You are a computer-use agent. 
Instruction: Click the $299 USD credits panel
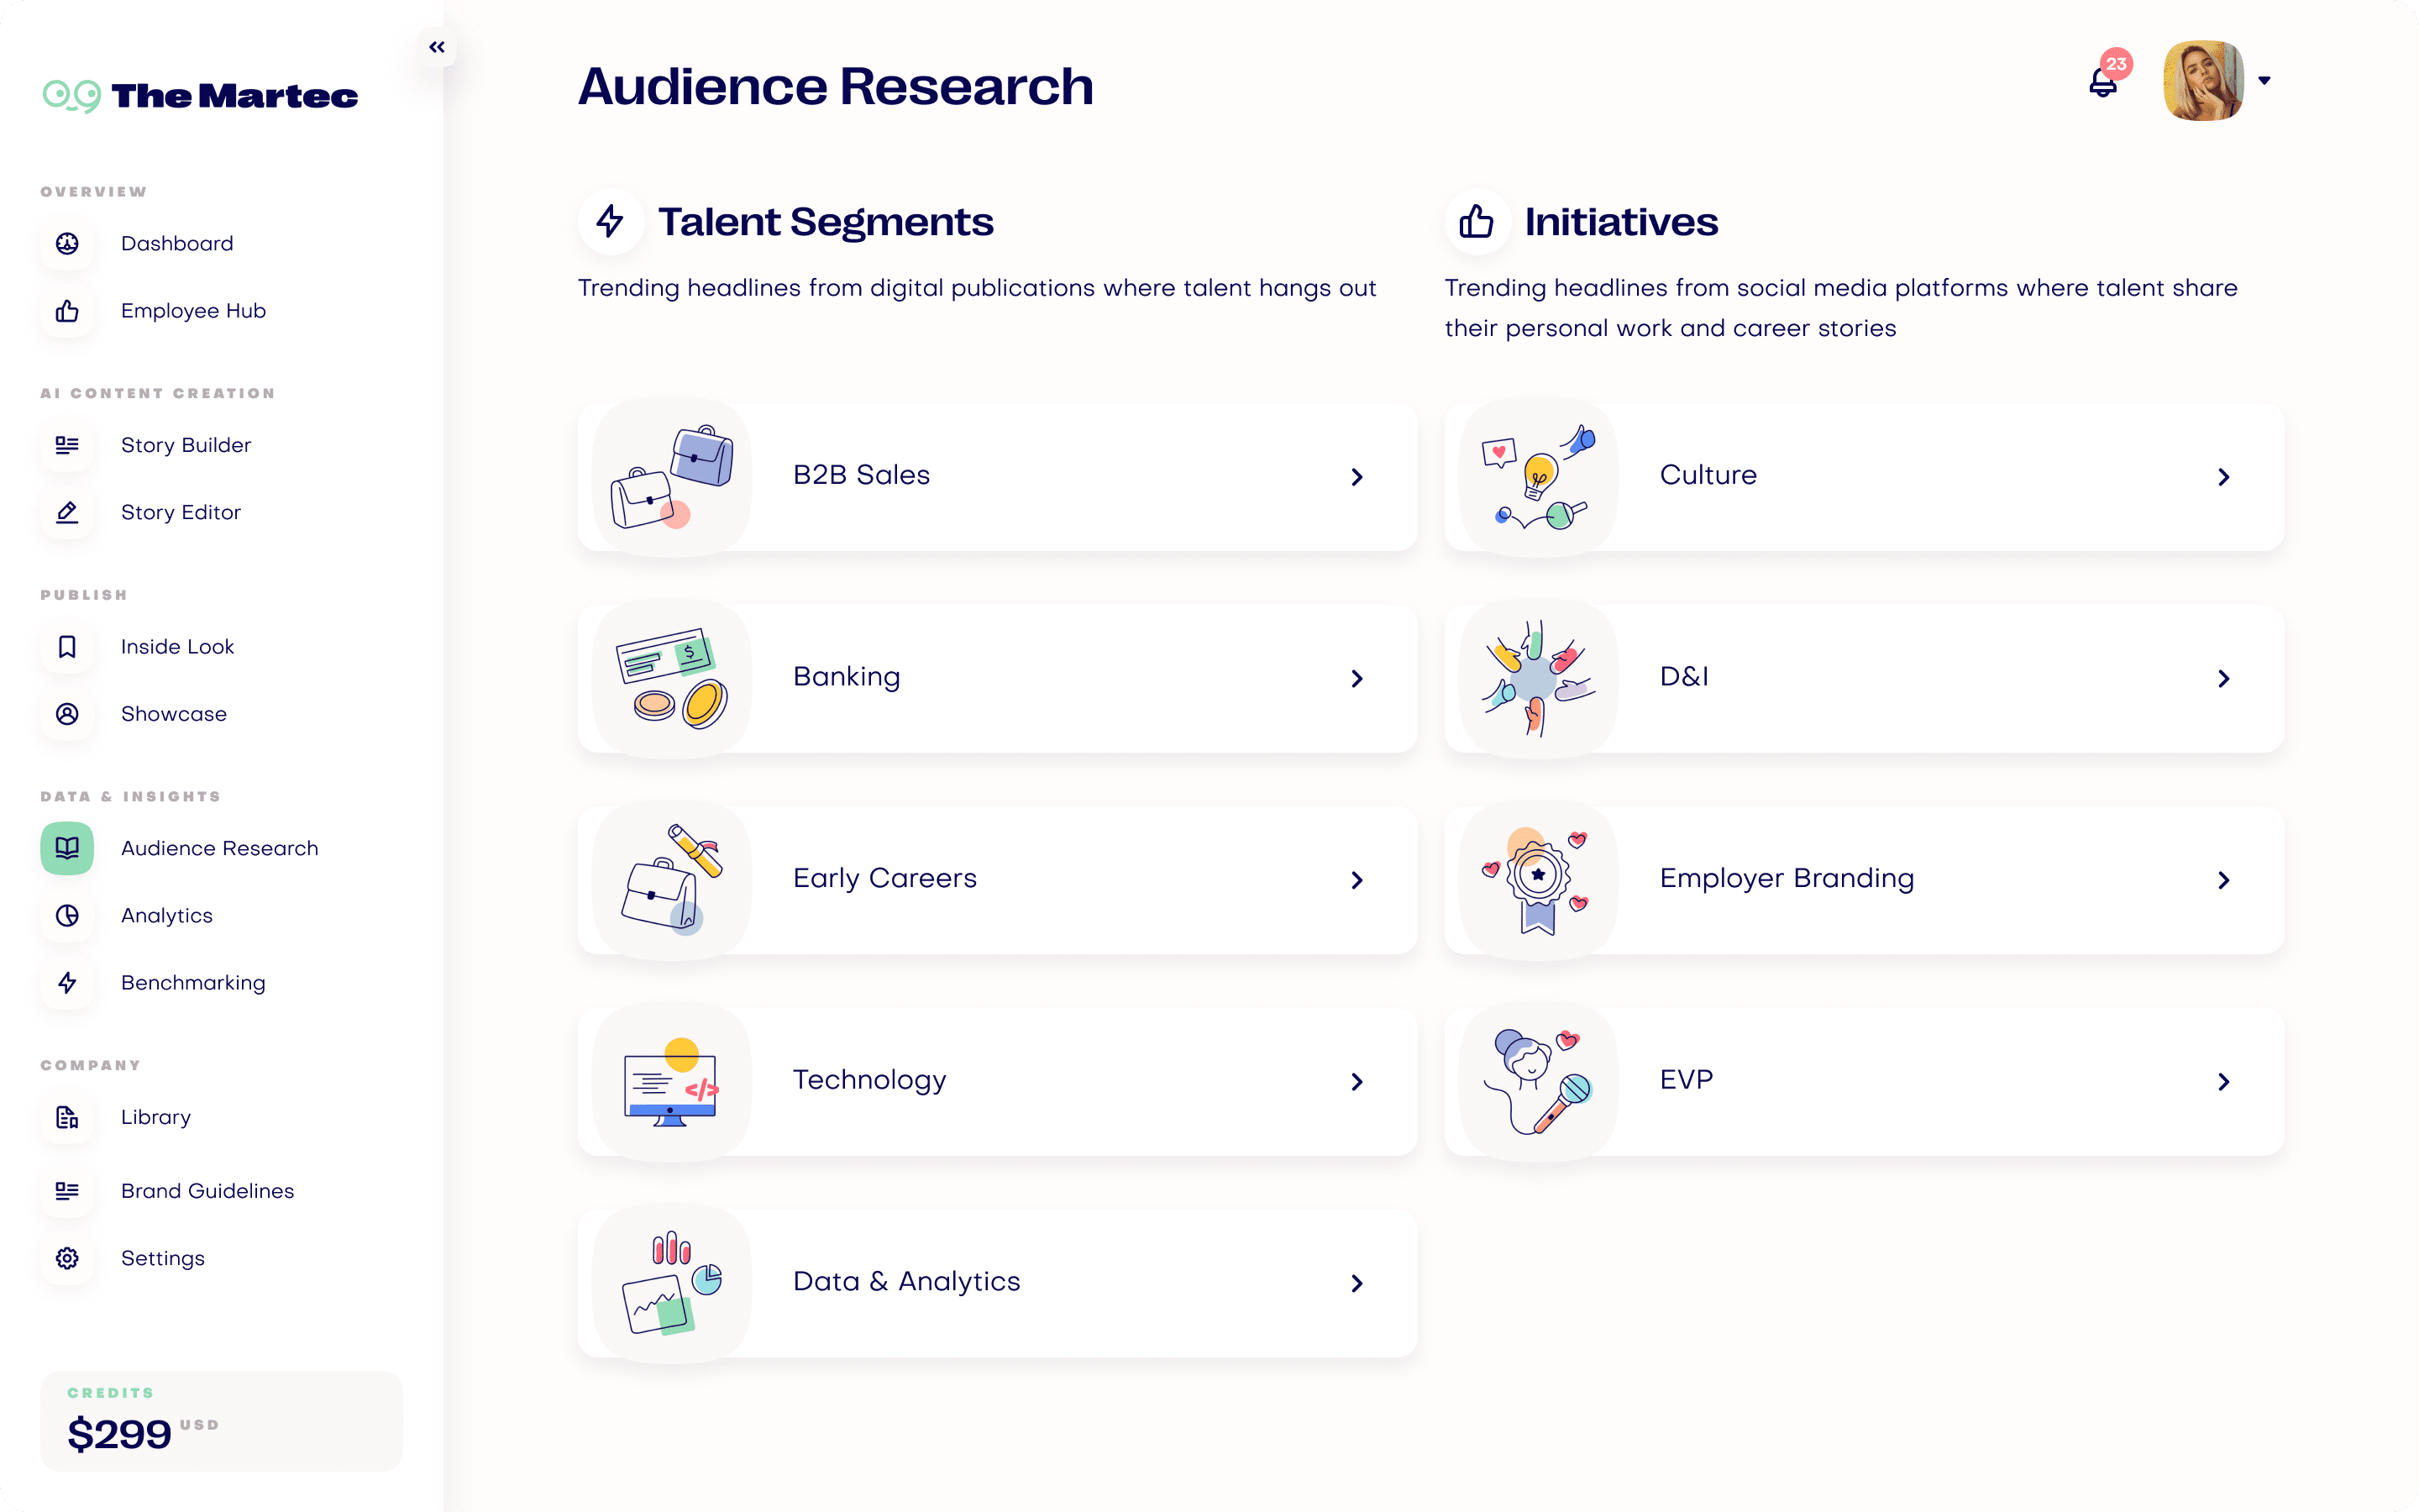pyautogui.click(x=221, y=1421)
